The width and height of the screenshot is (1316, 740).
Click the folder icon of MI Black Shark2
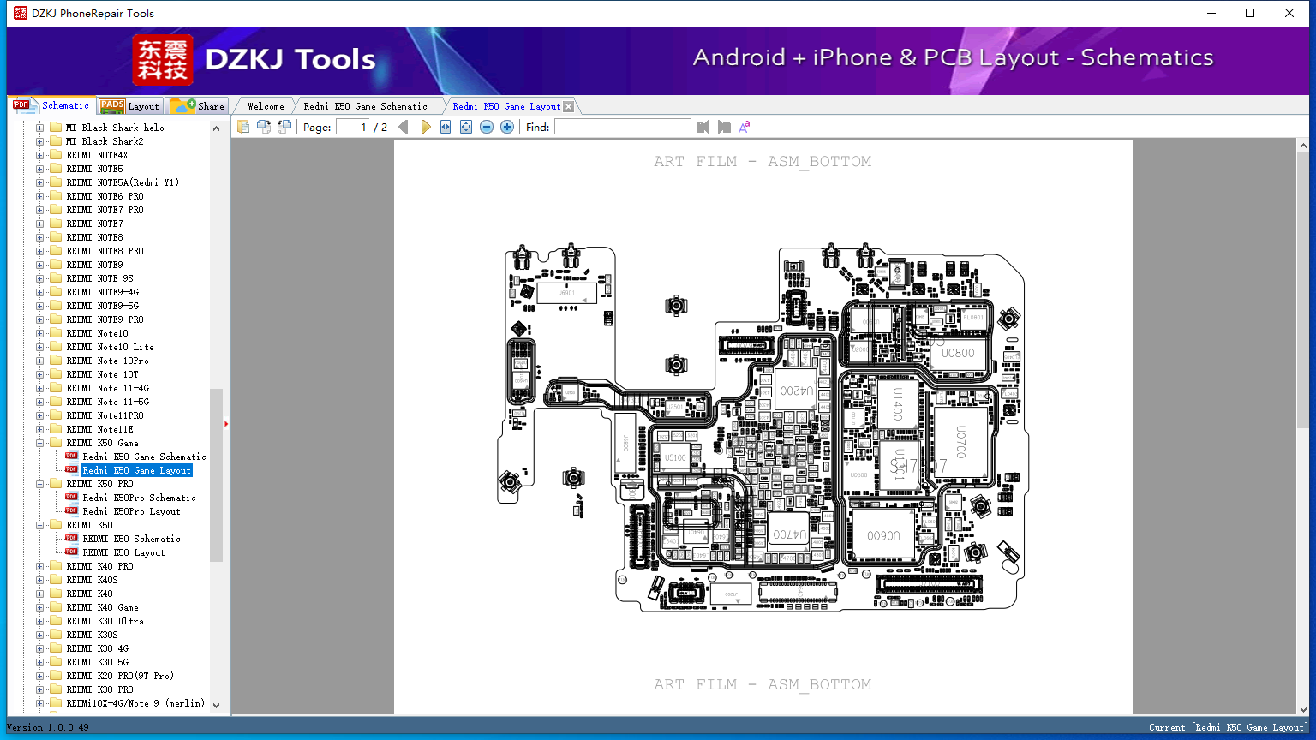(x=56, y=141)
